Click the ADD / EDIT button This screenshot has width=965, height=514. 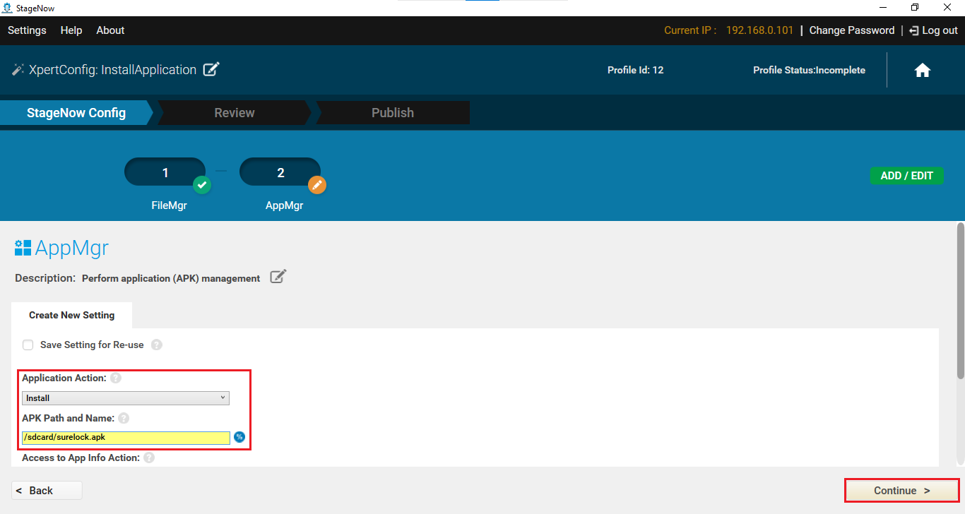pos(906,176)
